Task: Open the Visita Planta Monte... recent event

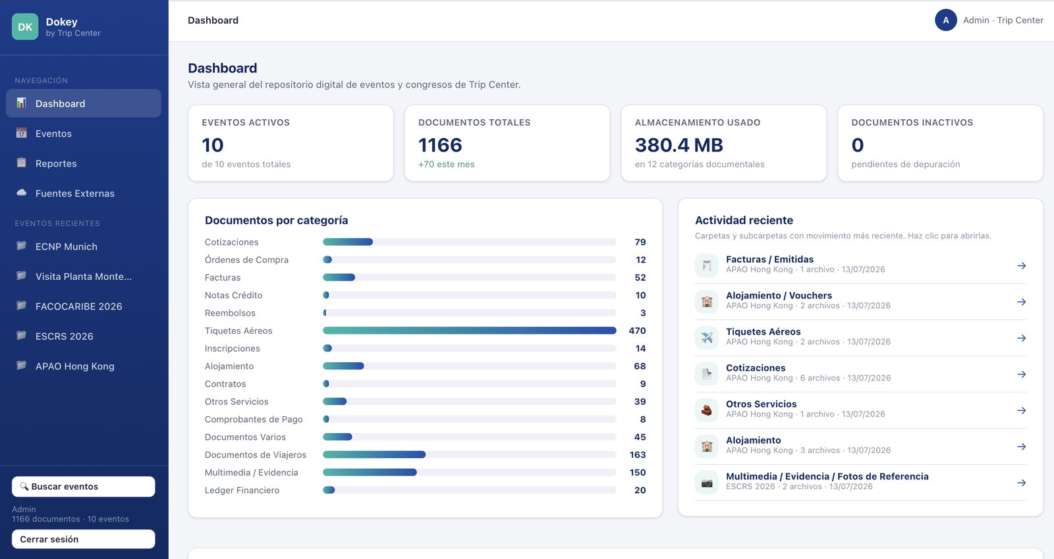Action: (84, 277)
